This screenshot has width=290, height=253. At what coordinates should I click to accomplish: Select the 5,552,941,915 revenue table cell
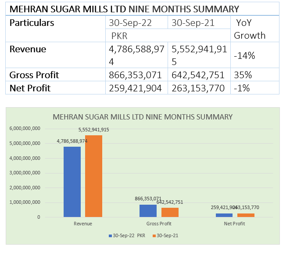coord(199,55)
